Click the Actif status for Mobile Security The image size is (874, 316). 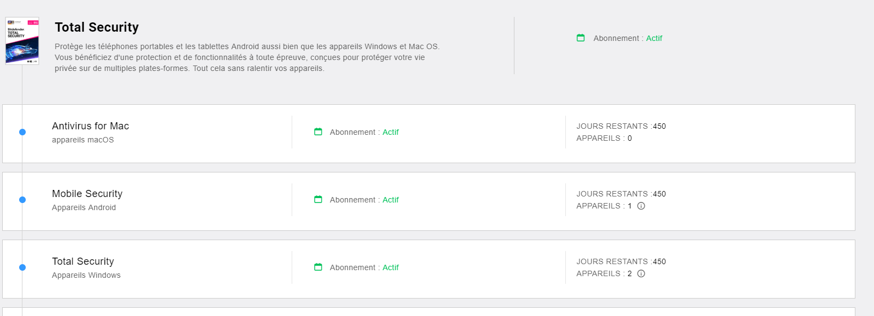coord(391,200)
